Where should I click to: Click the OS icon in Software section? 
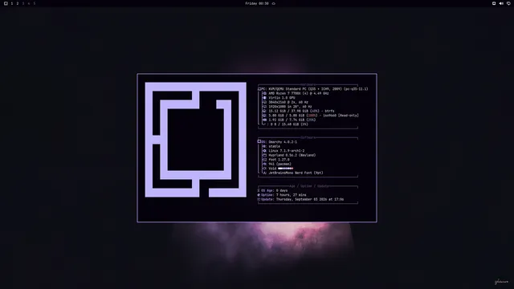tap(259, 141)
